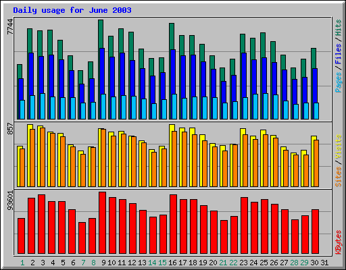Image resolution: width=346 pixels, height=270 pixels.
Task: Click day label 4 on the x-axis
Action: click(x=53, y=263)
